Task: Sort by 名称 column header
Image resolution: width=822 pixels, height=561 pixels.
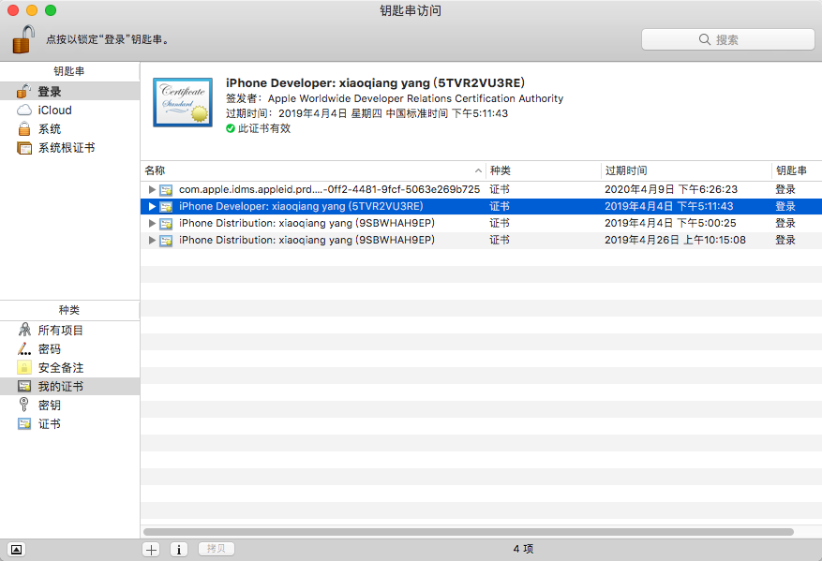Action: coord(313,170)
